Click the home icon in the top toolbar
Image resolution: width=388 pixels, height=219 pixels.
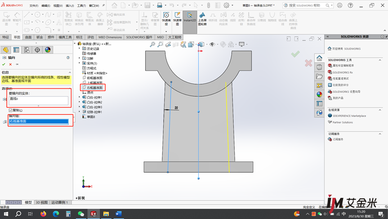[x=114, y=5]
